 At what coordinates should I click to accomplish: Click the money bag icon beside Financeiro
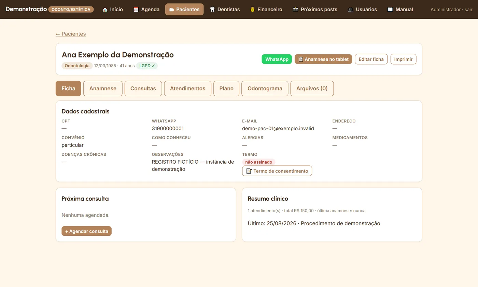tap(252, 10)
